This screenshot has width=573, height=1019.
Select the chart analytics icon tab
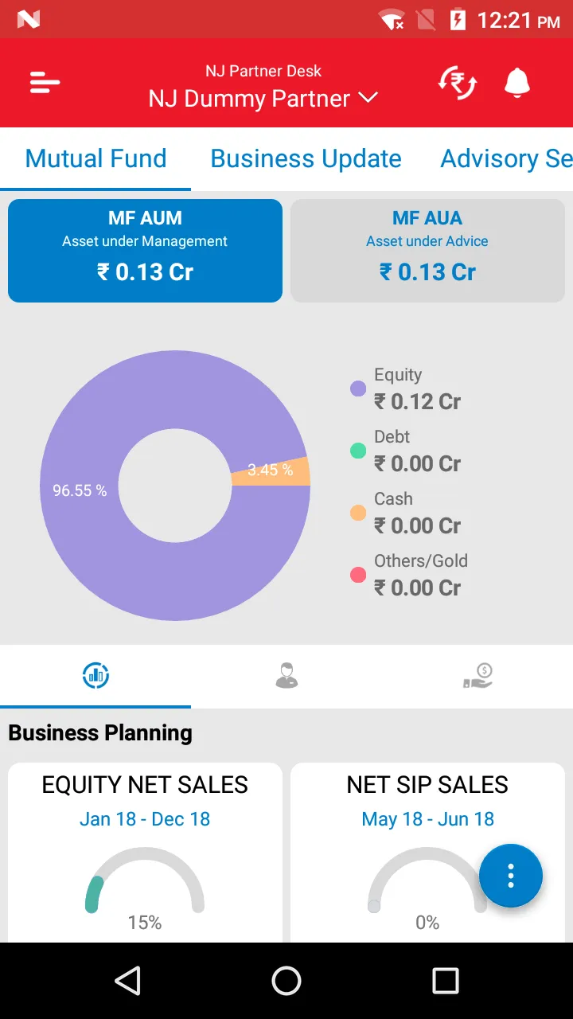(95, 676)
